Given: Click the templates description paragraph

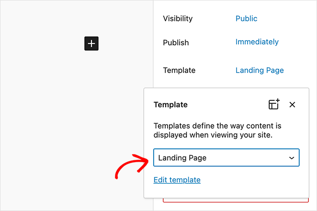Looking at the screenshot, I should [x=217, y=131].
